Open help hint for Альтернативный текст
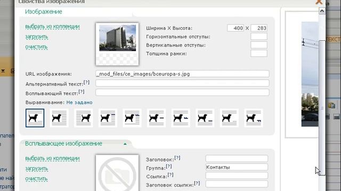341x191 pixels. pos(86,82)
